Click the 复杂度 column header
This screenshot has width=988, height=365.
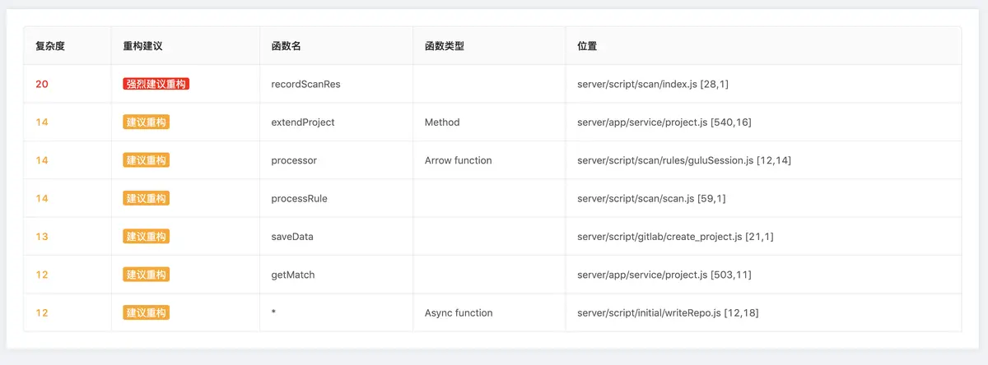(x=50, y=46)
